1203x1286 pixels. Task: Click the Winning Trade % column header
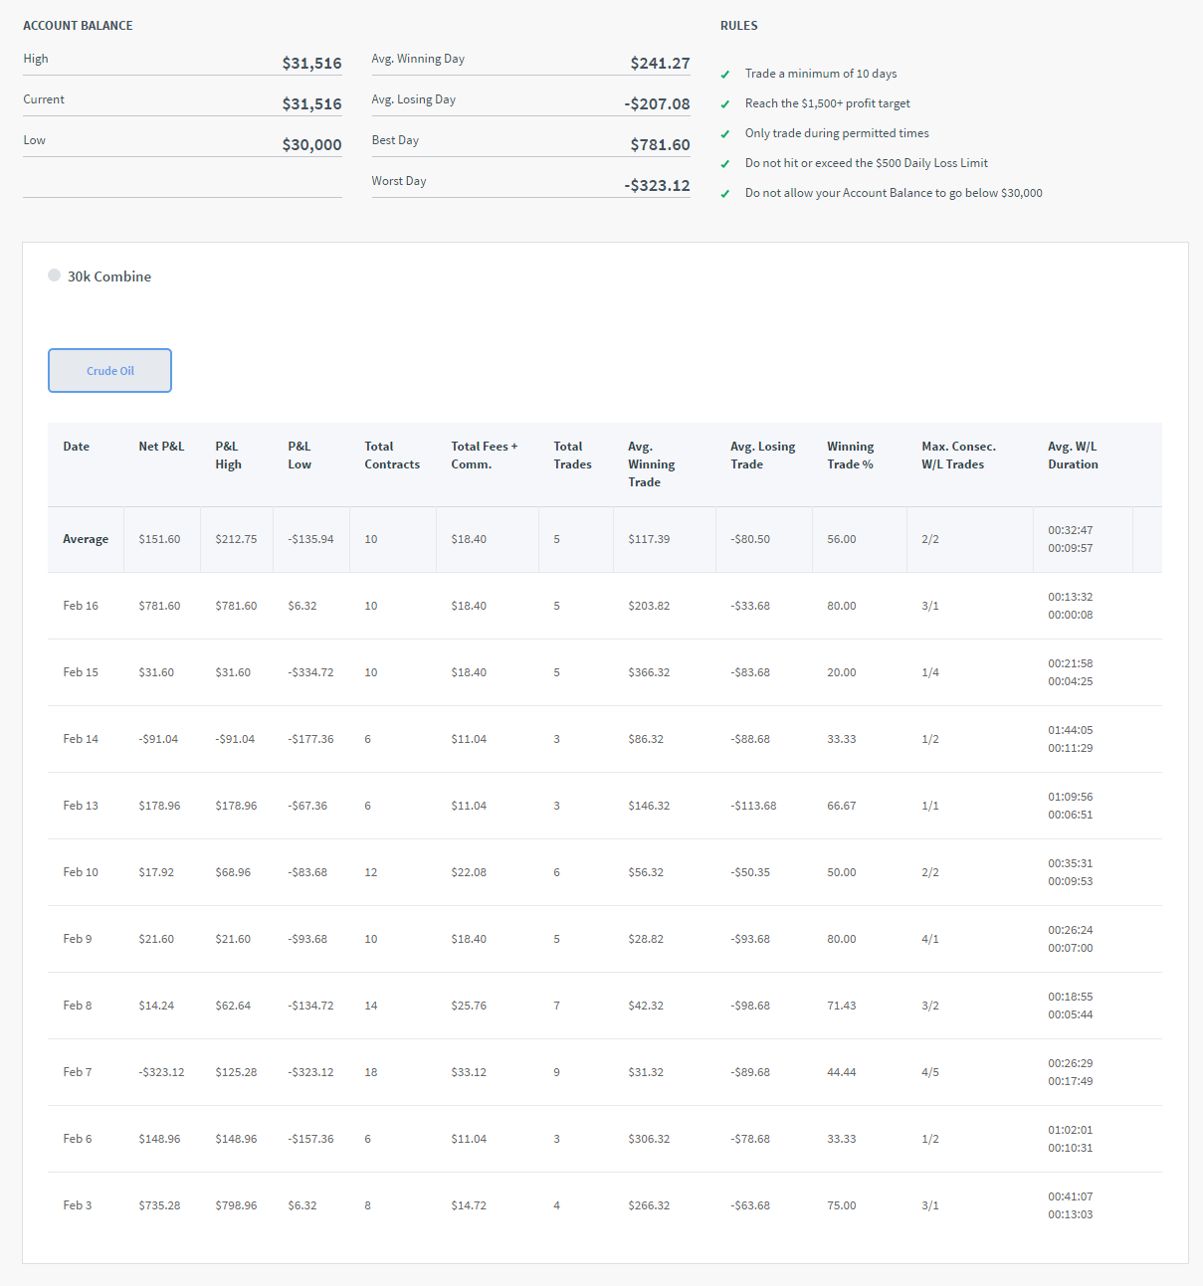point(850,456)
